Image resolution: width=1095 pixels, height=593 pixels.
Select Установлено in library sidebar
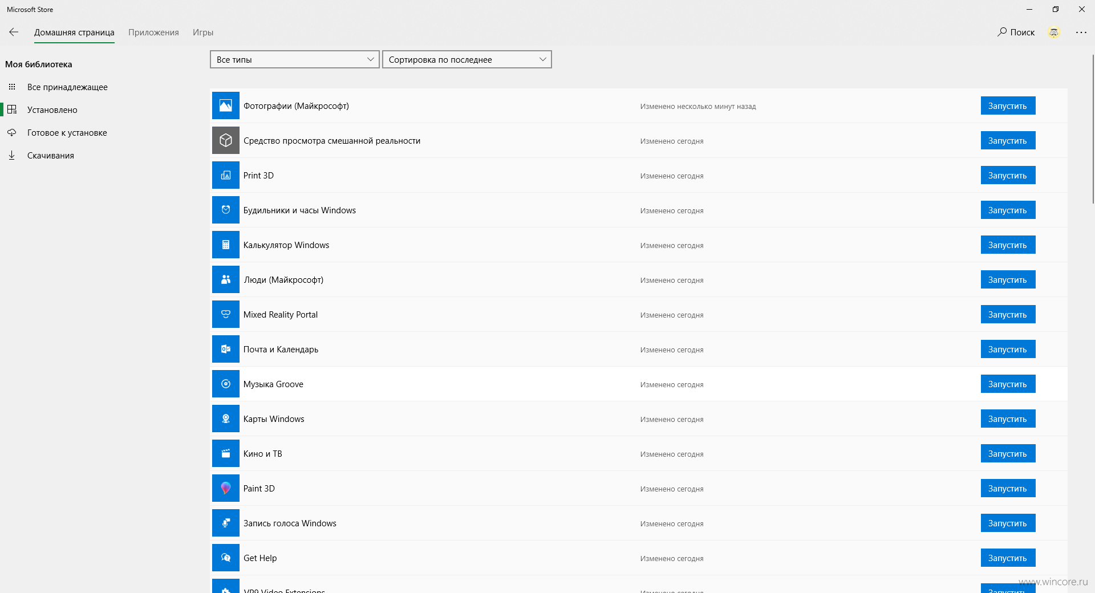pos(52,109)
